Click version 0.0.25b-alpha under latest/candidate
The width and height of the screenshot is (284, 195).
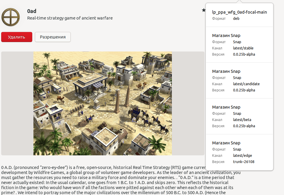244,90
